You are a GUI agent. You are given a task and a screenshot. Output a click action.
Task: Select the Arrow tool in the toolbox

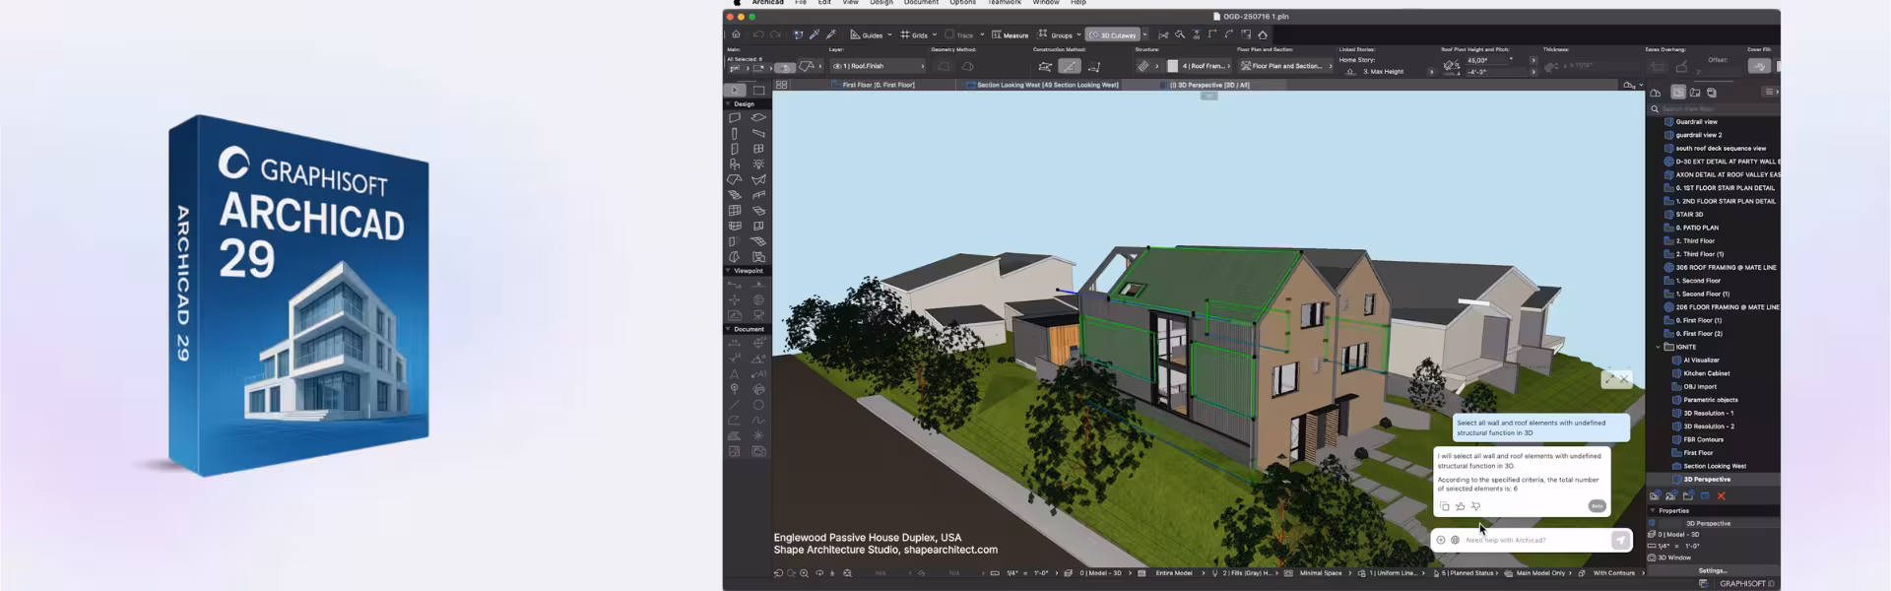pyautogui.click(x=735, y=90)
